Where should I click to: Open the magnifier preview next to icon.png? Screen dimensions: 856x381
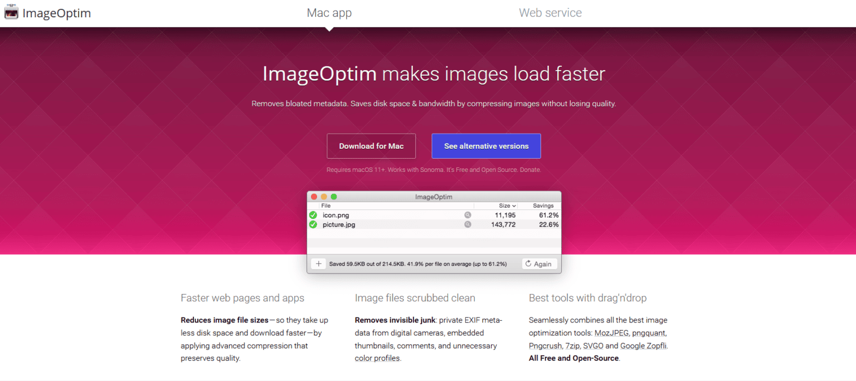tap(468, 215)
